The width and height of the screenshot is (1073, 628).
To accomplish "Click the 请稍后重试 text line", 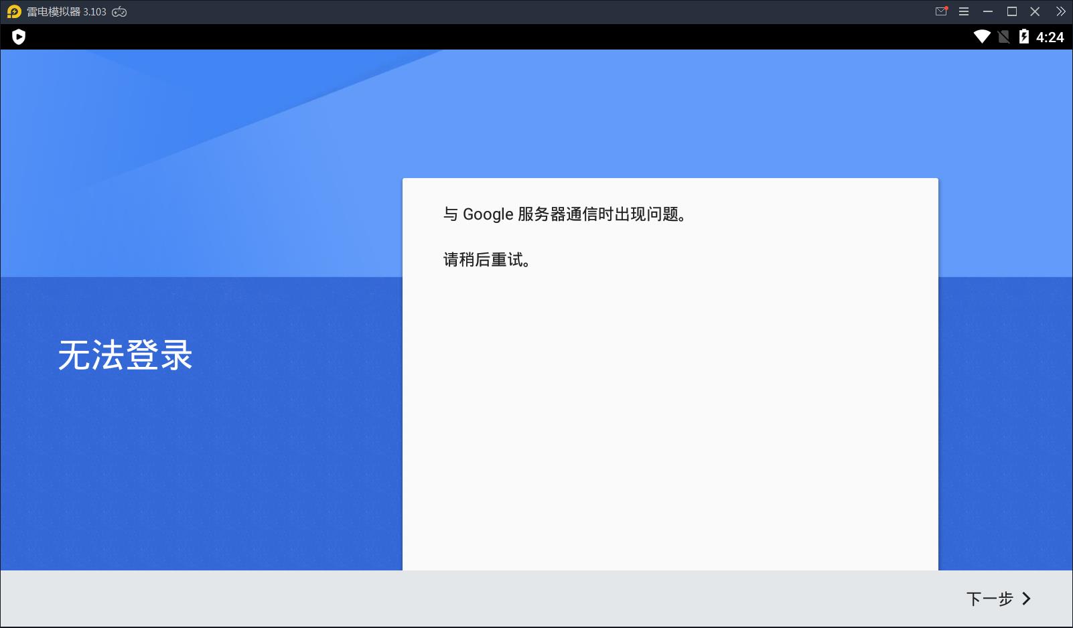I will point(487,260).
